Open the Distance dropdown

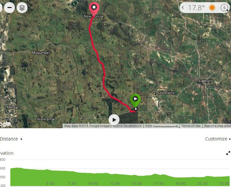tap(11, 139)
